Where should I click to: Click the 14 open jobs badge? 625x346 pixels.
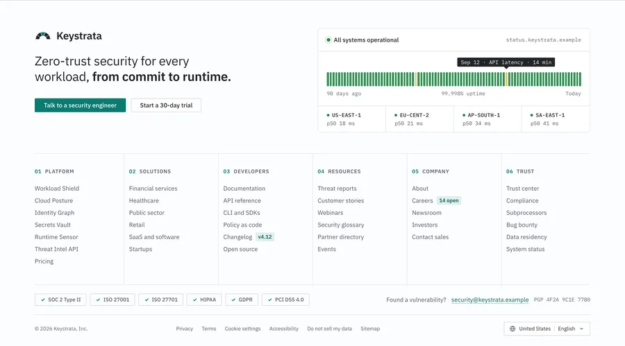coord(449,200)
